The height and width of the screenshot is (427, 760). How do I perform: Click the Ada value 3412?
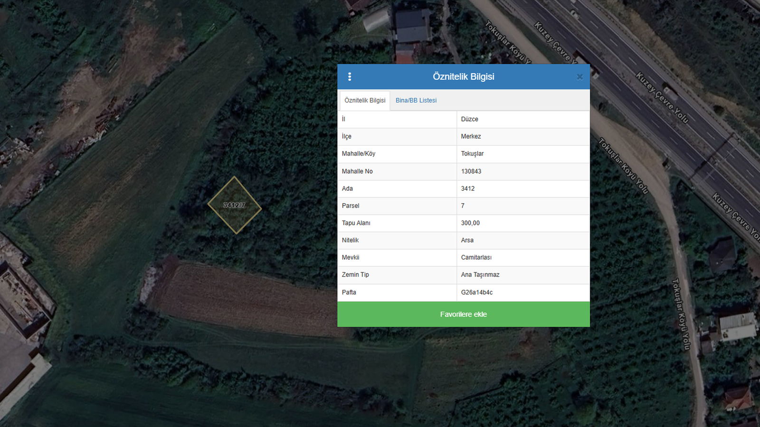467,188
